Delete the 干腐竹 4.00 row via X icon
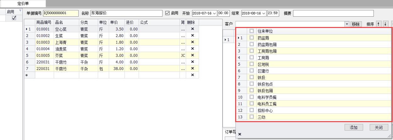This screenshot has width=393, height=140. point(192,62)
